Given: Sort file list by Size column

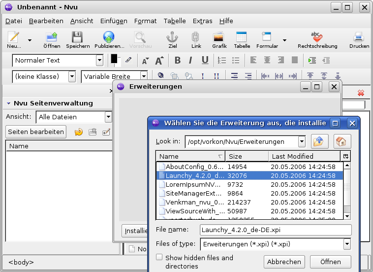Looking at the screenshot, I should [x=247, y=156].
